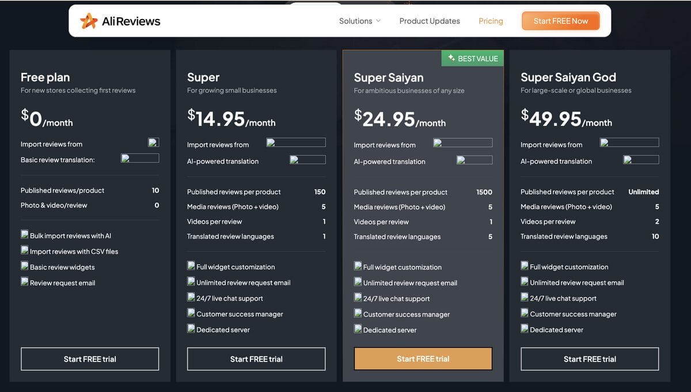Image resolution: width=691 pixels, height=392 pixels.
Task: Click the import reviews icon on Super plan
Action: [296, 142]
